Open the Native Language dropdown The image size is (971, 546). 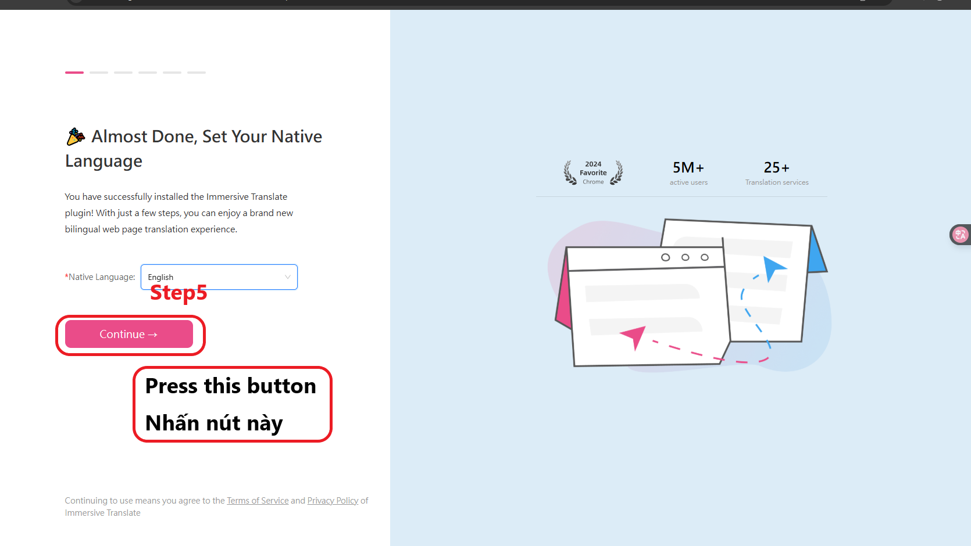(219, 277)
